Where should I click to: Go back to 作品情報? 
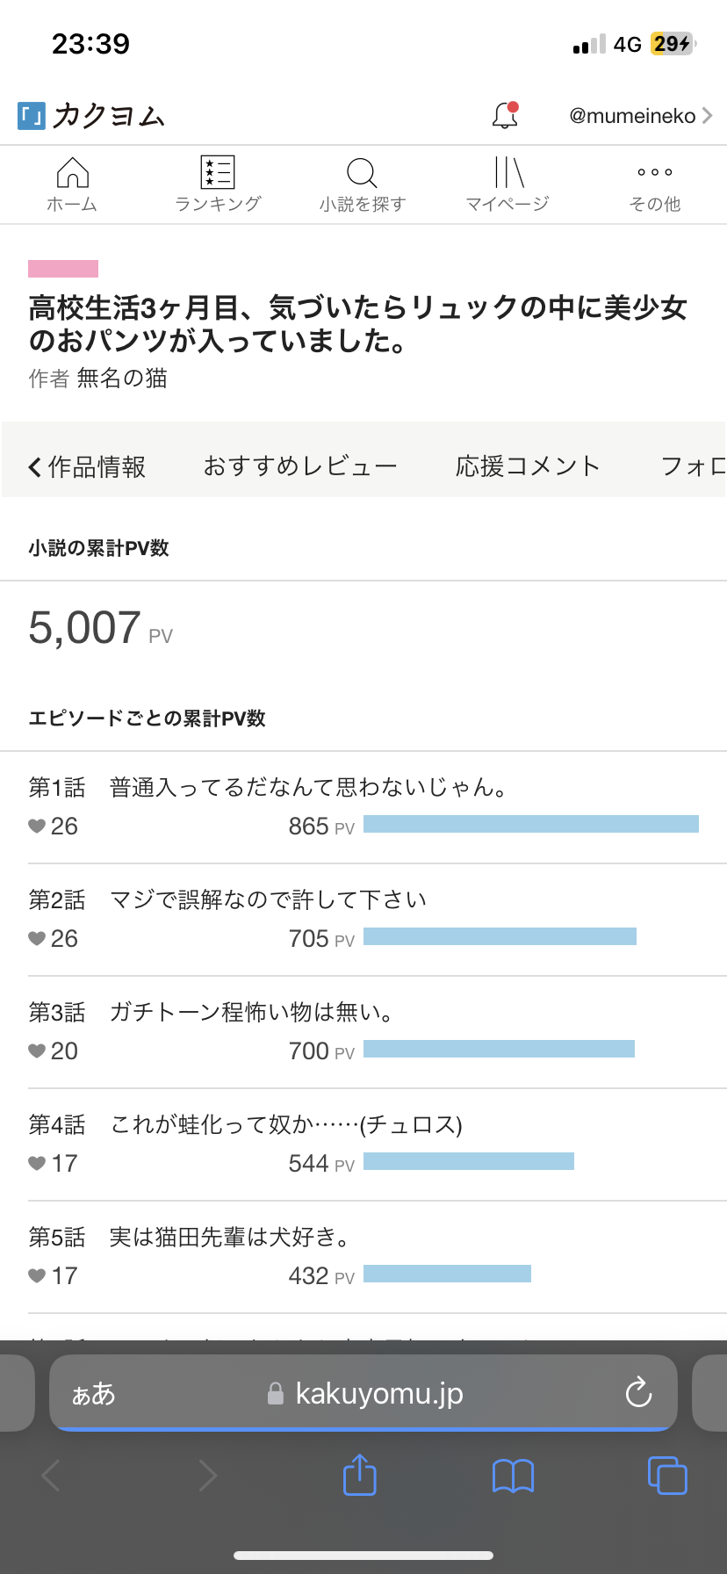[87, 466]
